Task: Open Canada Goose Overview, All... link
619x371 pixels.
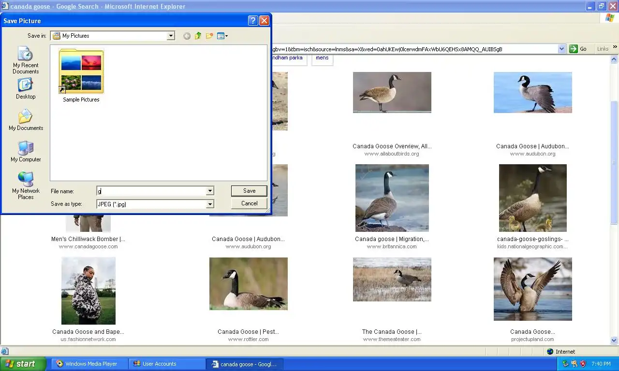Action: click(392, 146)
